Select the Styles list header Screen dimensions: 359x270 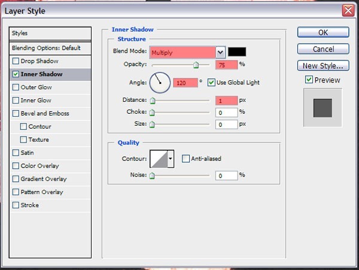pos(50,34)
